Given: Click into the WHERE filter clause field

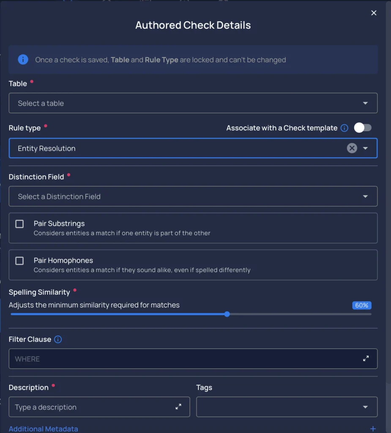Looking at the screenshot, I should [x=193, y=359].
